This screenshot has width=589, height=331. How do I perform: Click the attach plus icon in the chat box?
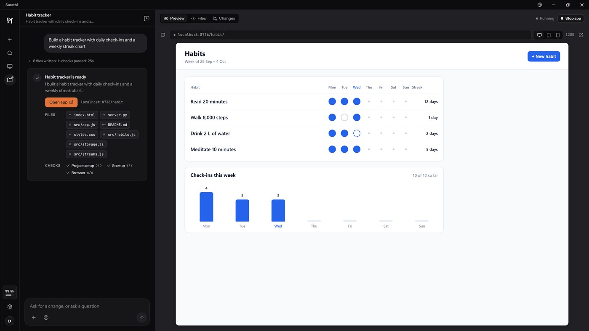click(34, 318)
